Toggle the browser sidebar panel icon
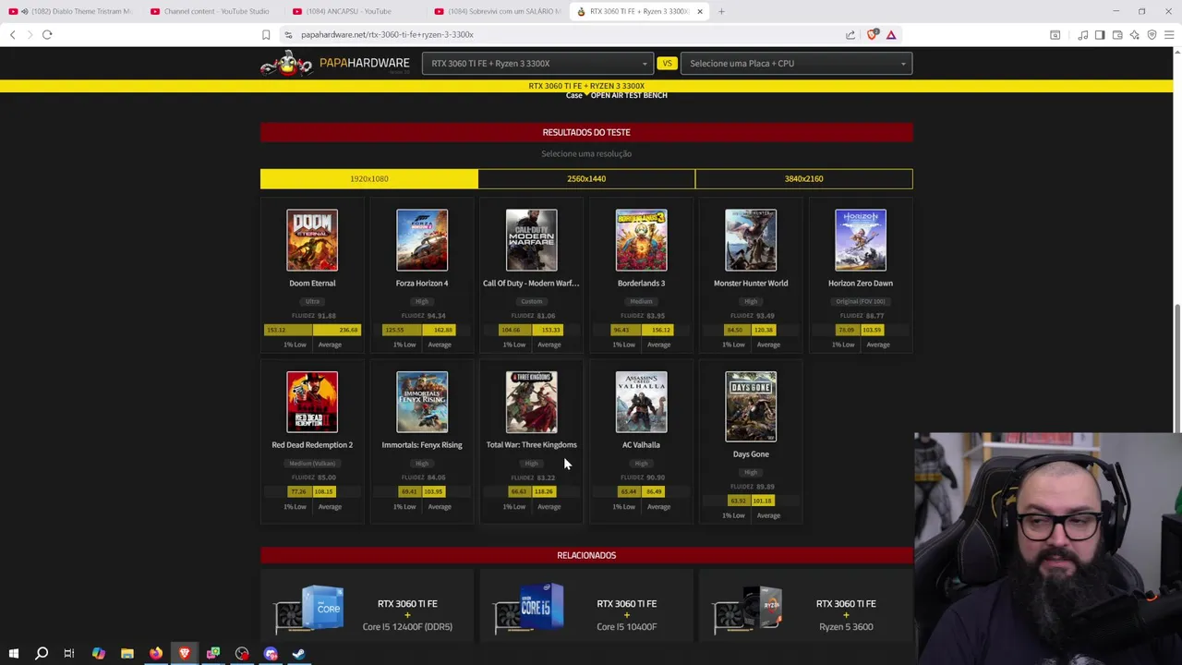Screen dimensions: 1182x665 (x=1100, y=34)
